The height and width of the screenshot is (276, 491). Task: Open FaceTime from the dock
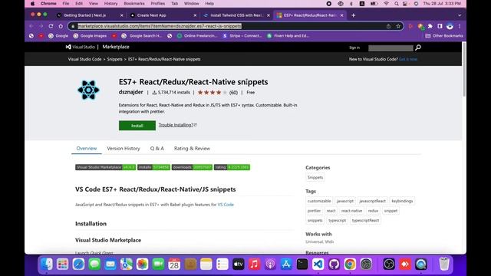(x=159, y=264)
